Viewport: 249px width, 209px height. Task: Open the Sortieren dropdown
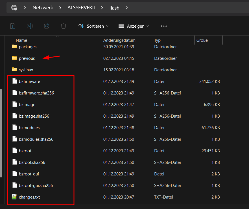click(93, 26)
